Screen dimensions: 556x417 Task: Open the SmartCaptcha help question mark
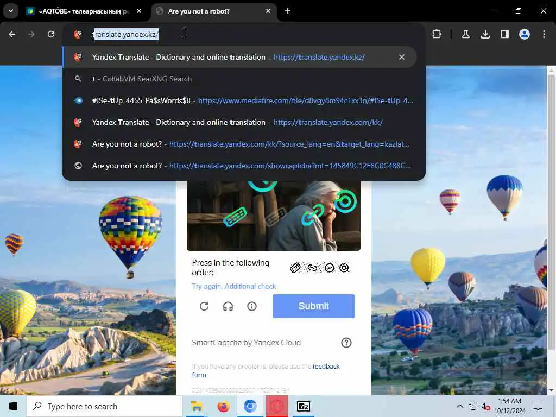(346, 343)
